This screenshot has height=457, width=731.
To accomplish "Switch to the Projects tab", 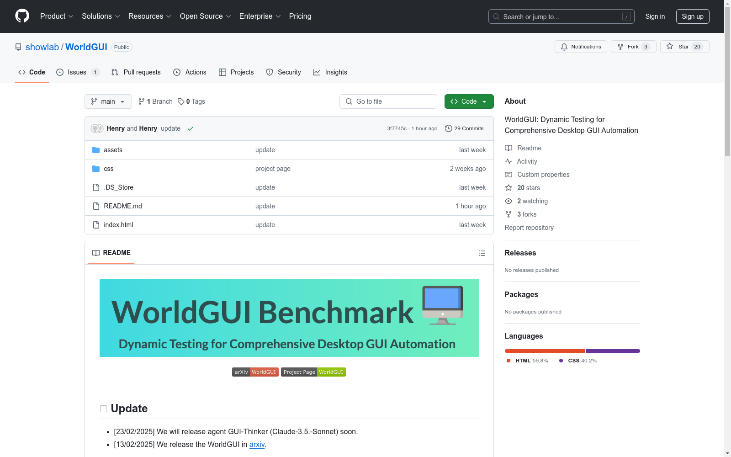I will 236,72.
